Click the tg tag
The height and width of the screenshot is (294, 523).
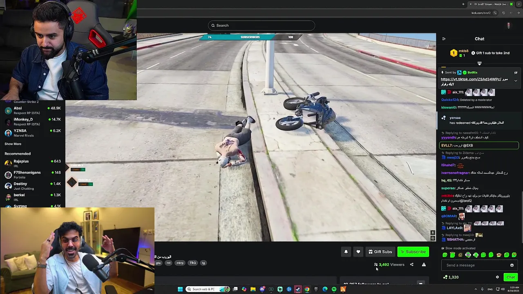203,263
